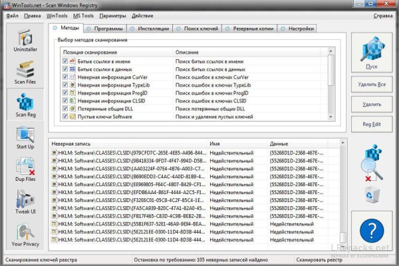Open the Файл menu

click(x=12, y=16)
